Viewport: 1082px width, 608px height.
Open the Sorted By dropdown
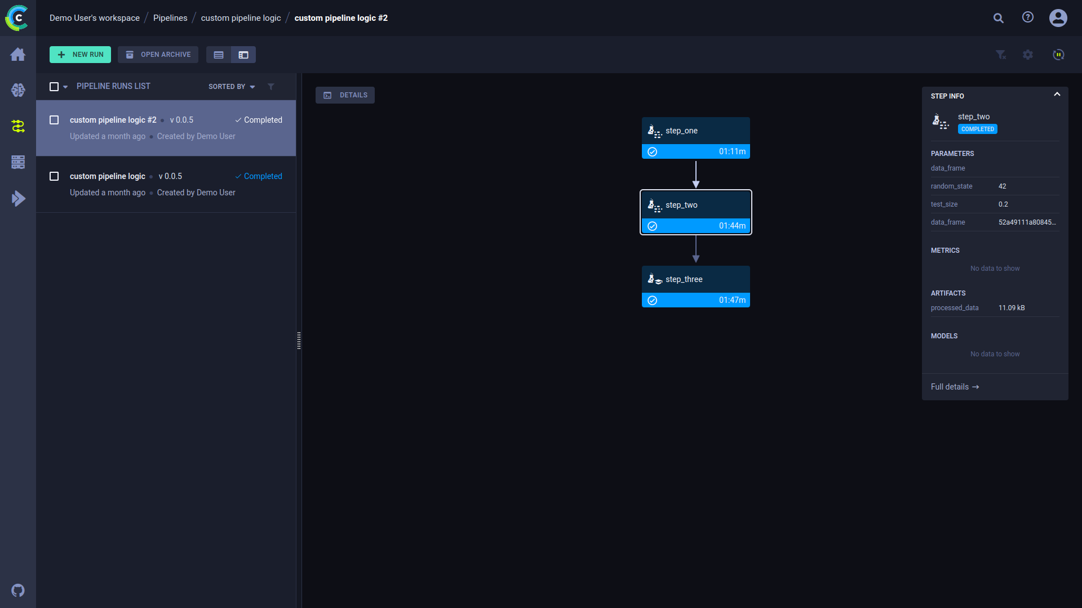[232, 87]
